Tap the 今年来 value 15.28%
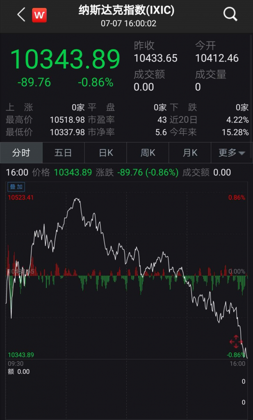 (x=235, y=132)
